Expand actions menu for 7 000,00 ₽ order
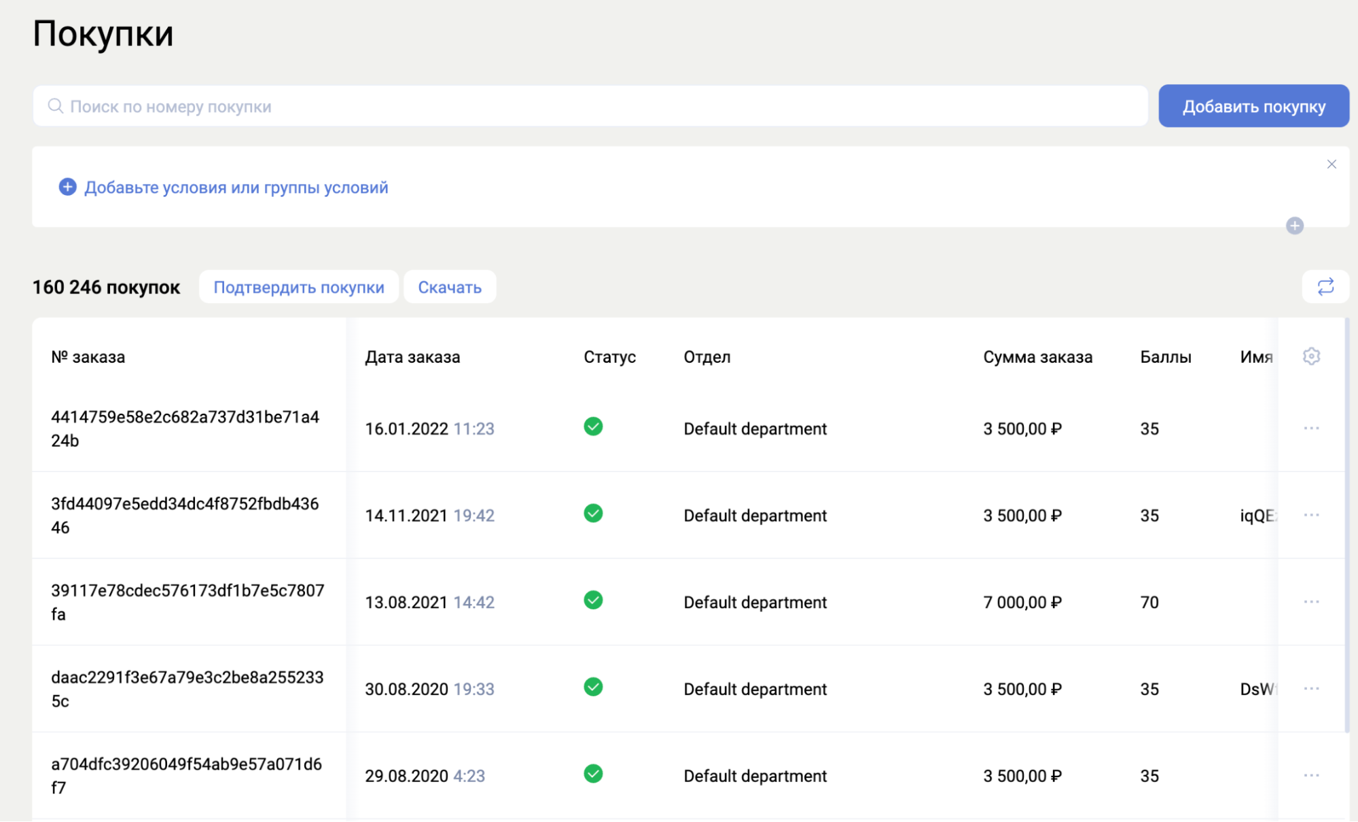The height and width of the screenshot is (822, 1358). (1310, 602)
